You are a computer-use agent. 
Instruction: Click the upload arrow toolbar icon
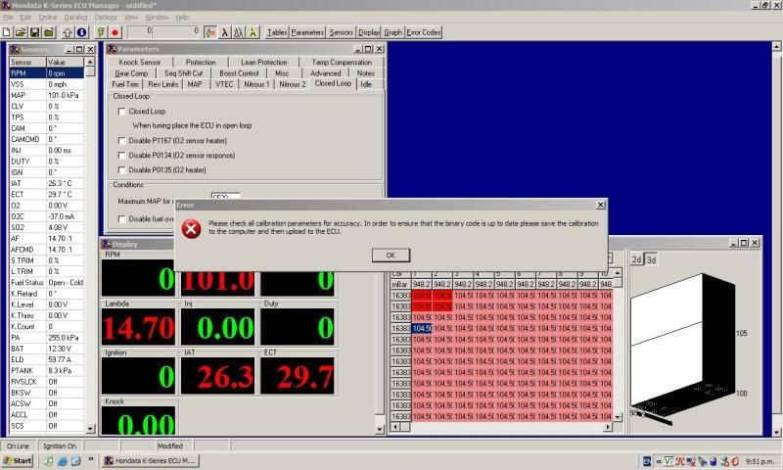68,32
